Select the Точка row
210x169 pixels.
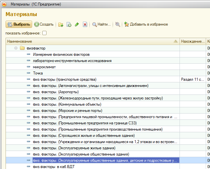[38, 73]
